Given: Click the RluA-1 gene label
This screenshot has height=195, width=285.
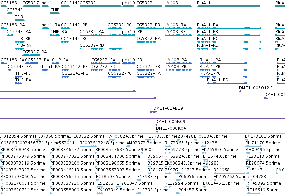Looking at the screenshot, I should tap(204, 3).
